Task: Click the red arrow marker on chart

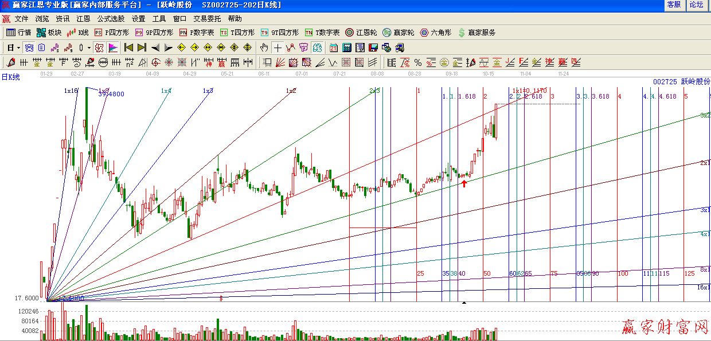Action: [464, 183]
